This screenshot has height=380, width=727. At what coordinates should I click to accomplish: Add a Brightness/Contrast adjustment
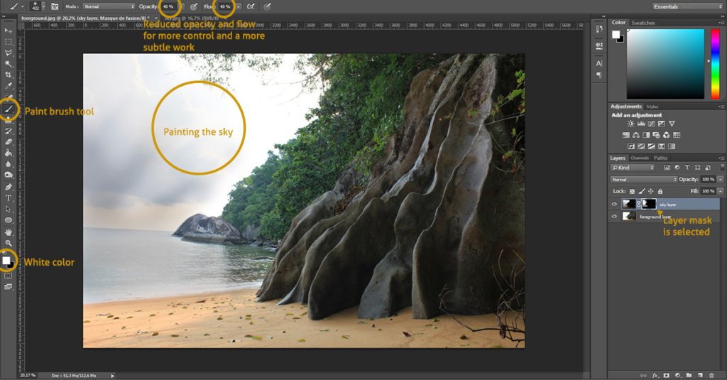tap(630, 124)
